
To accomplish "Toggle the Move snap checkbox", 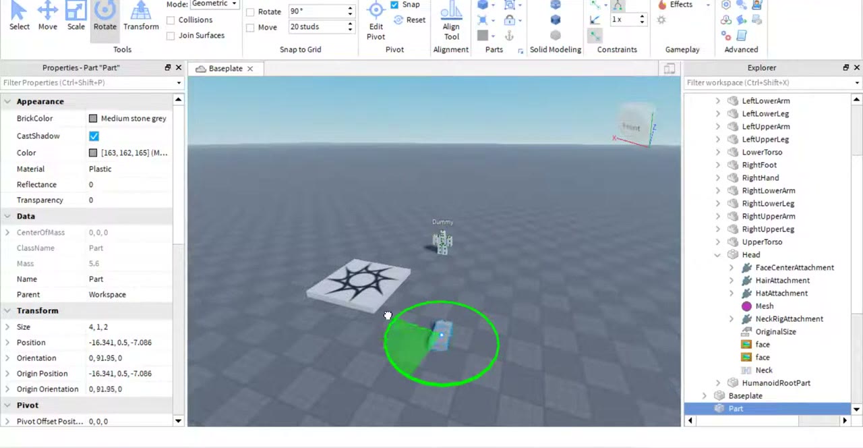I will click(x=250, y=28).
